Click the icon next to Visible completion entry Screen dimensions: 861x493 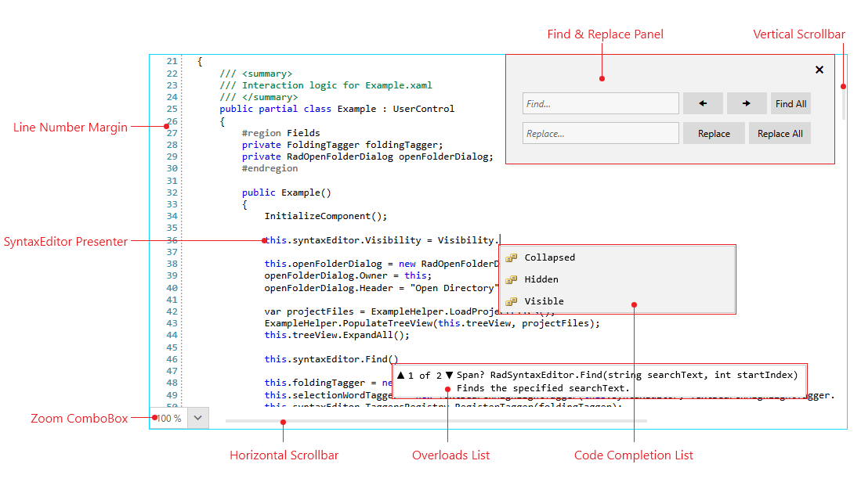tap(513, 300)
